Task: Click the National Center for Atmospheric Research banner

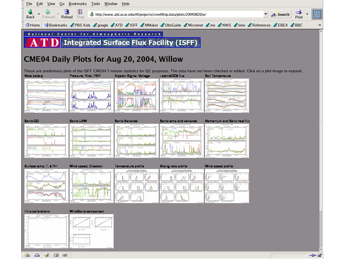Action: click(93, 34)
